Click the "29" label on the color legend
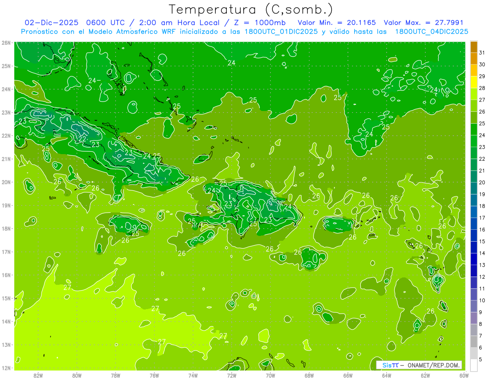493x381 pixels. [x=482, y=76]
